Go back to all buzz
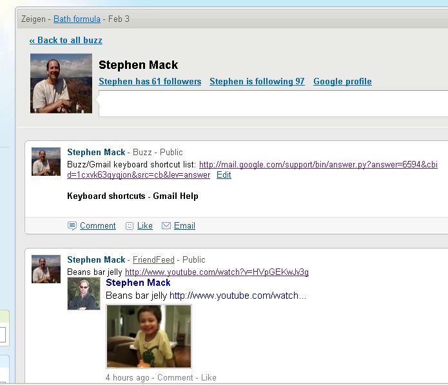The width and height of the screenshot is (448, 385). (x=66, y=40)
